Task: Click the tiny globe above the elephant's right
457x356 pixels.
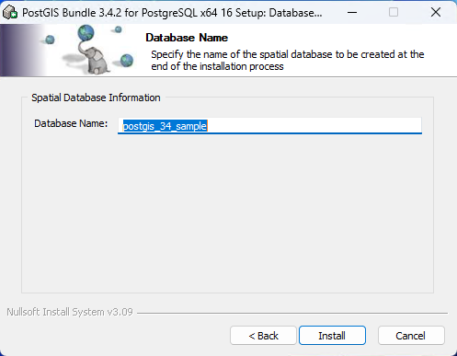Action: coord(119,29)
